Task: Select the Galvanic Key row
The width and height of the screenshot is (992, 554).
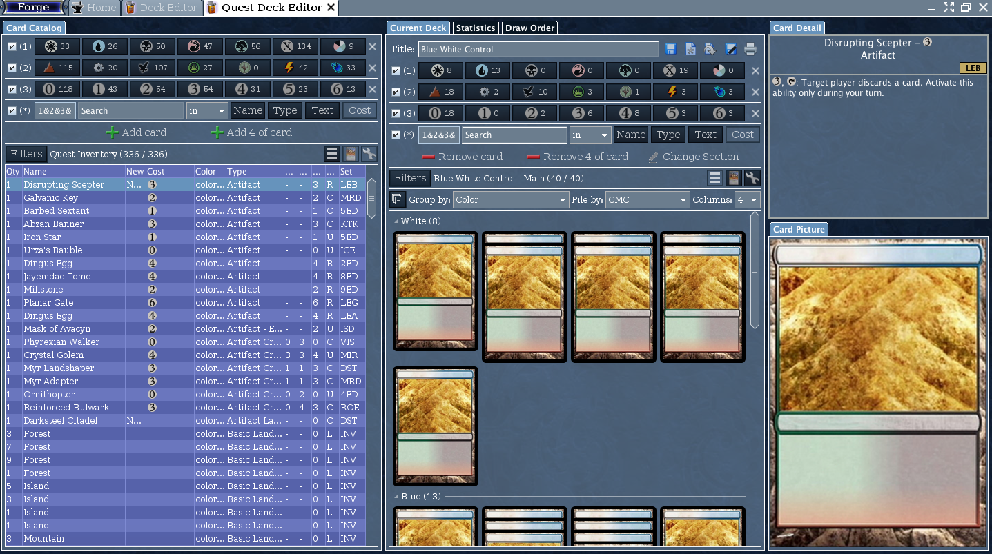Action: 184,198
